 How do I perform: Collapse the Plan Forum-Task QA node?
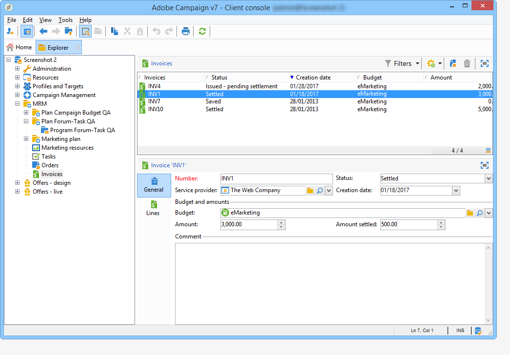26,121
